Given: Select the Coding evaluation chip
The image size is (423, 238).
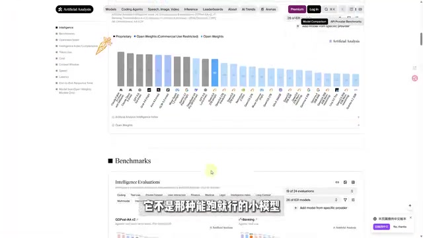Looking at the screenshot, I should pos(122,195).
